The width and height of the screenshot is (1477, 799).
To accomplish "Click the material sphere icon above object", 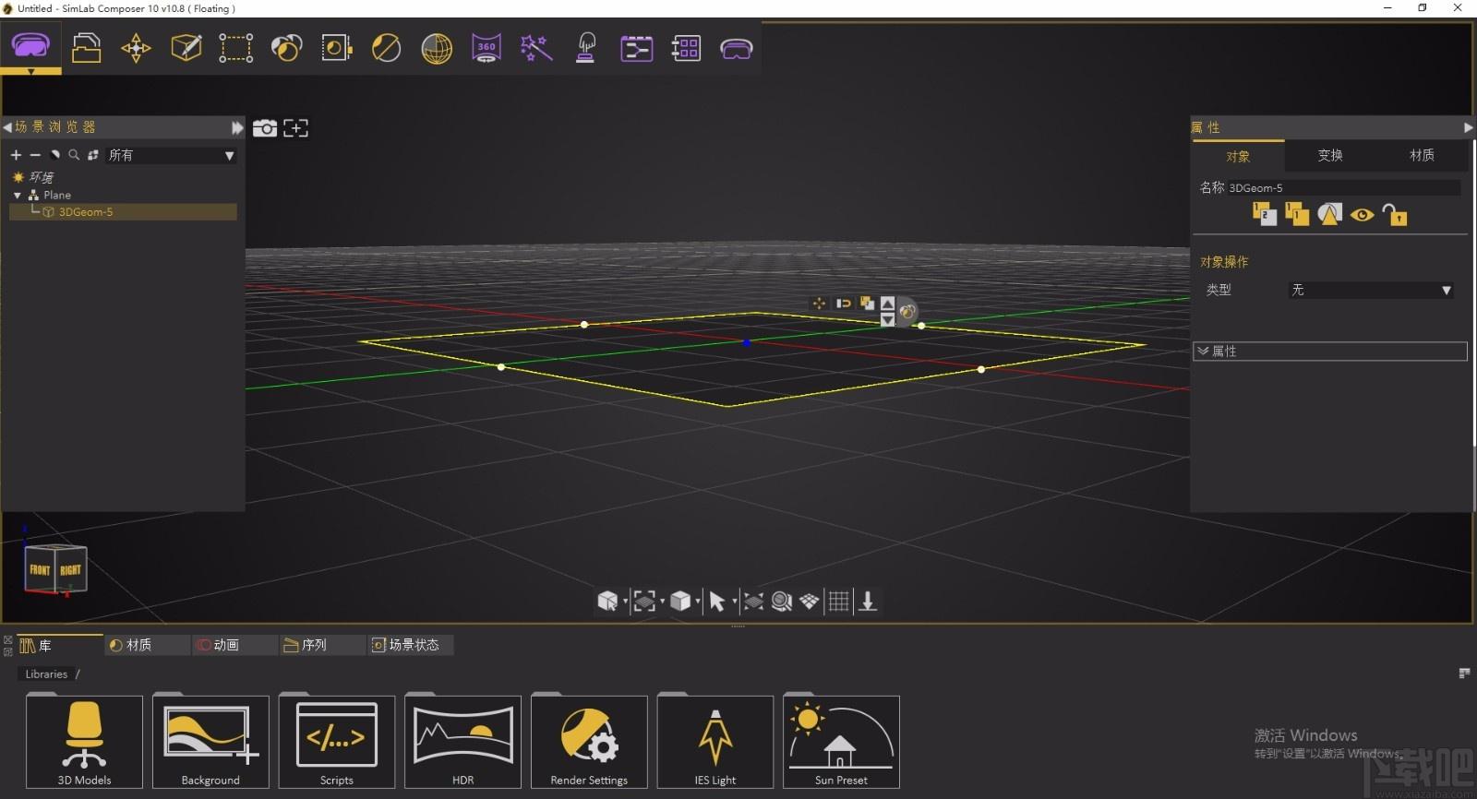I will tap(907, 312).
